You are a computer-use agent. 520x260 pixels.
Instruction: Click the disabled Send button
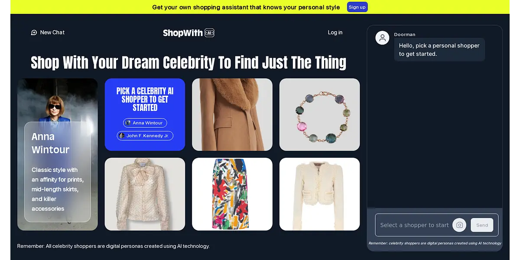[482, 225]
